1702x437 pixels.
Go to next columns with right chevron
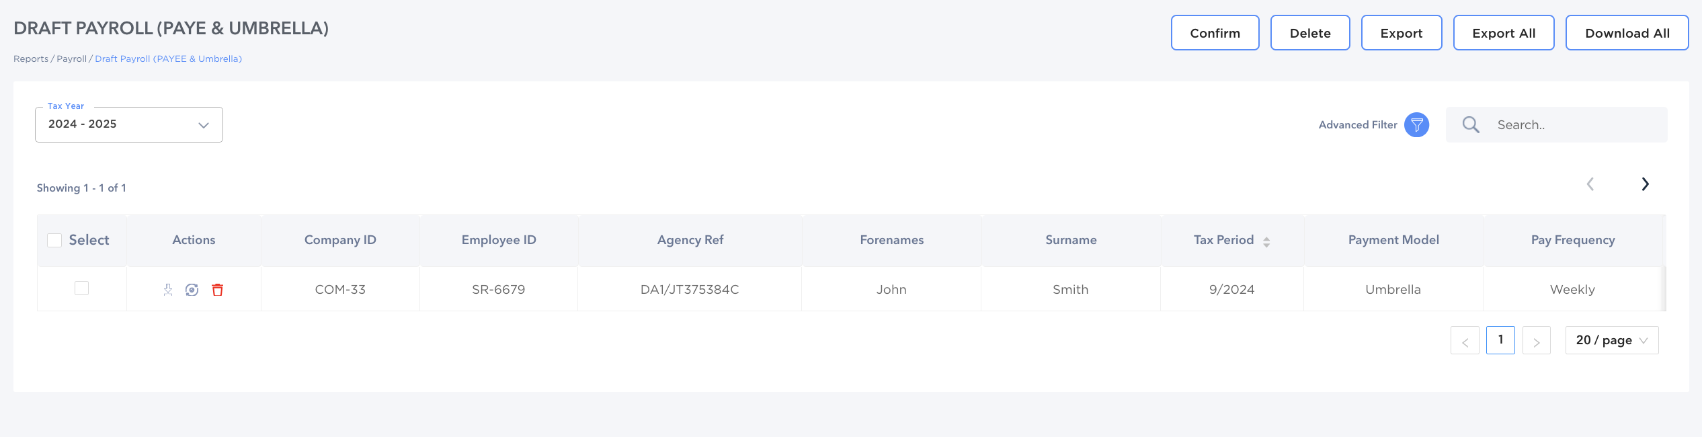click(x=1645, y=184)
